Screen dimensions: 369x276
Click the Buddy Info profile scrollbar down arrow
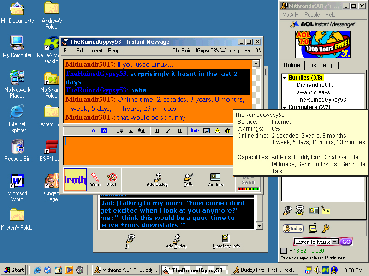pyautogui.click(x=259, y=226)
